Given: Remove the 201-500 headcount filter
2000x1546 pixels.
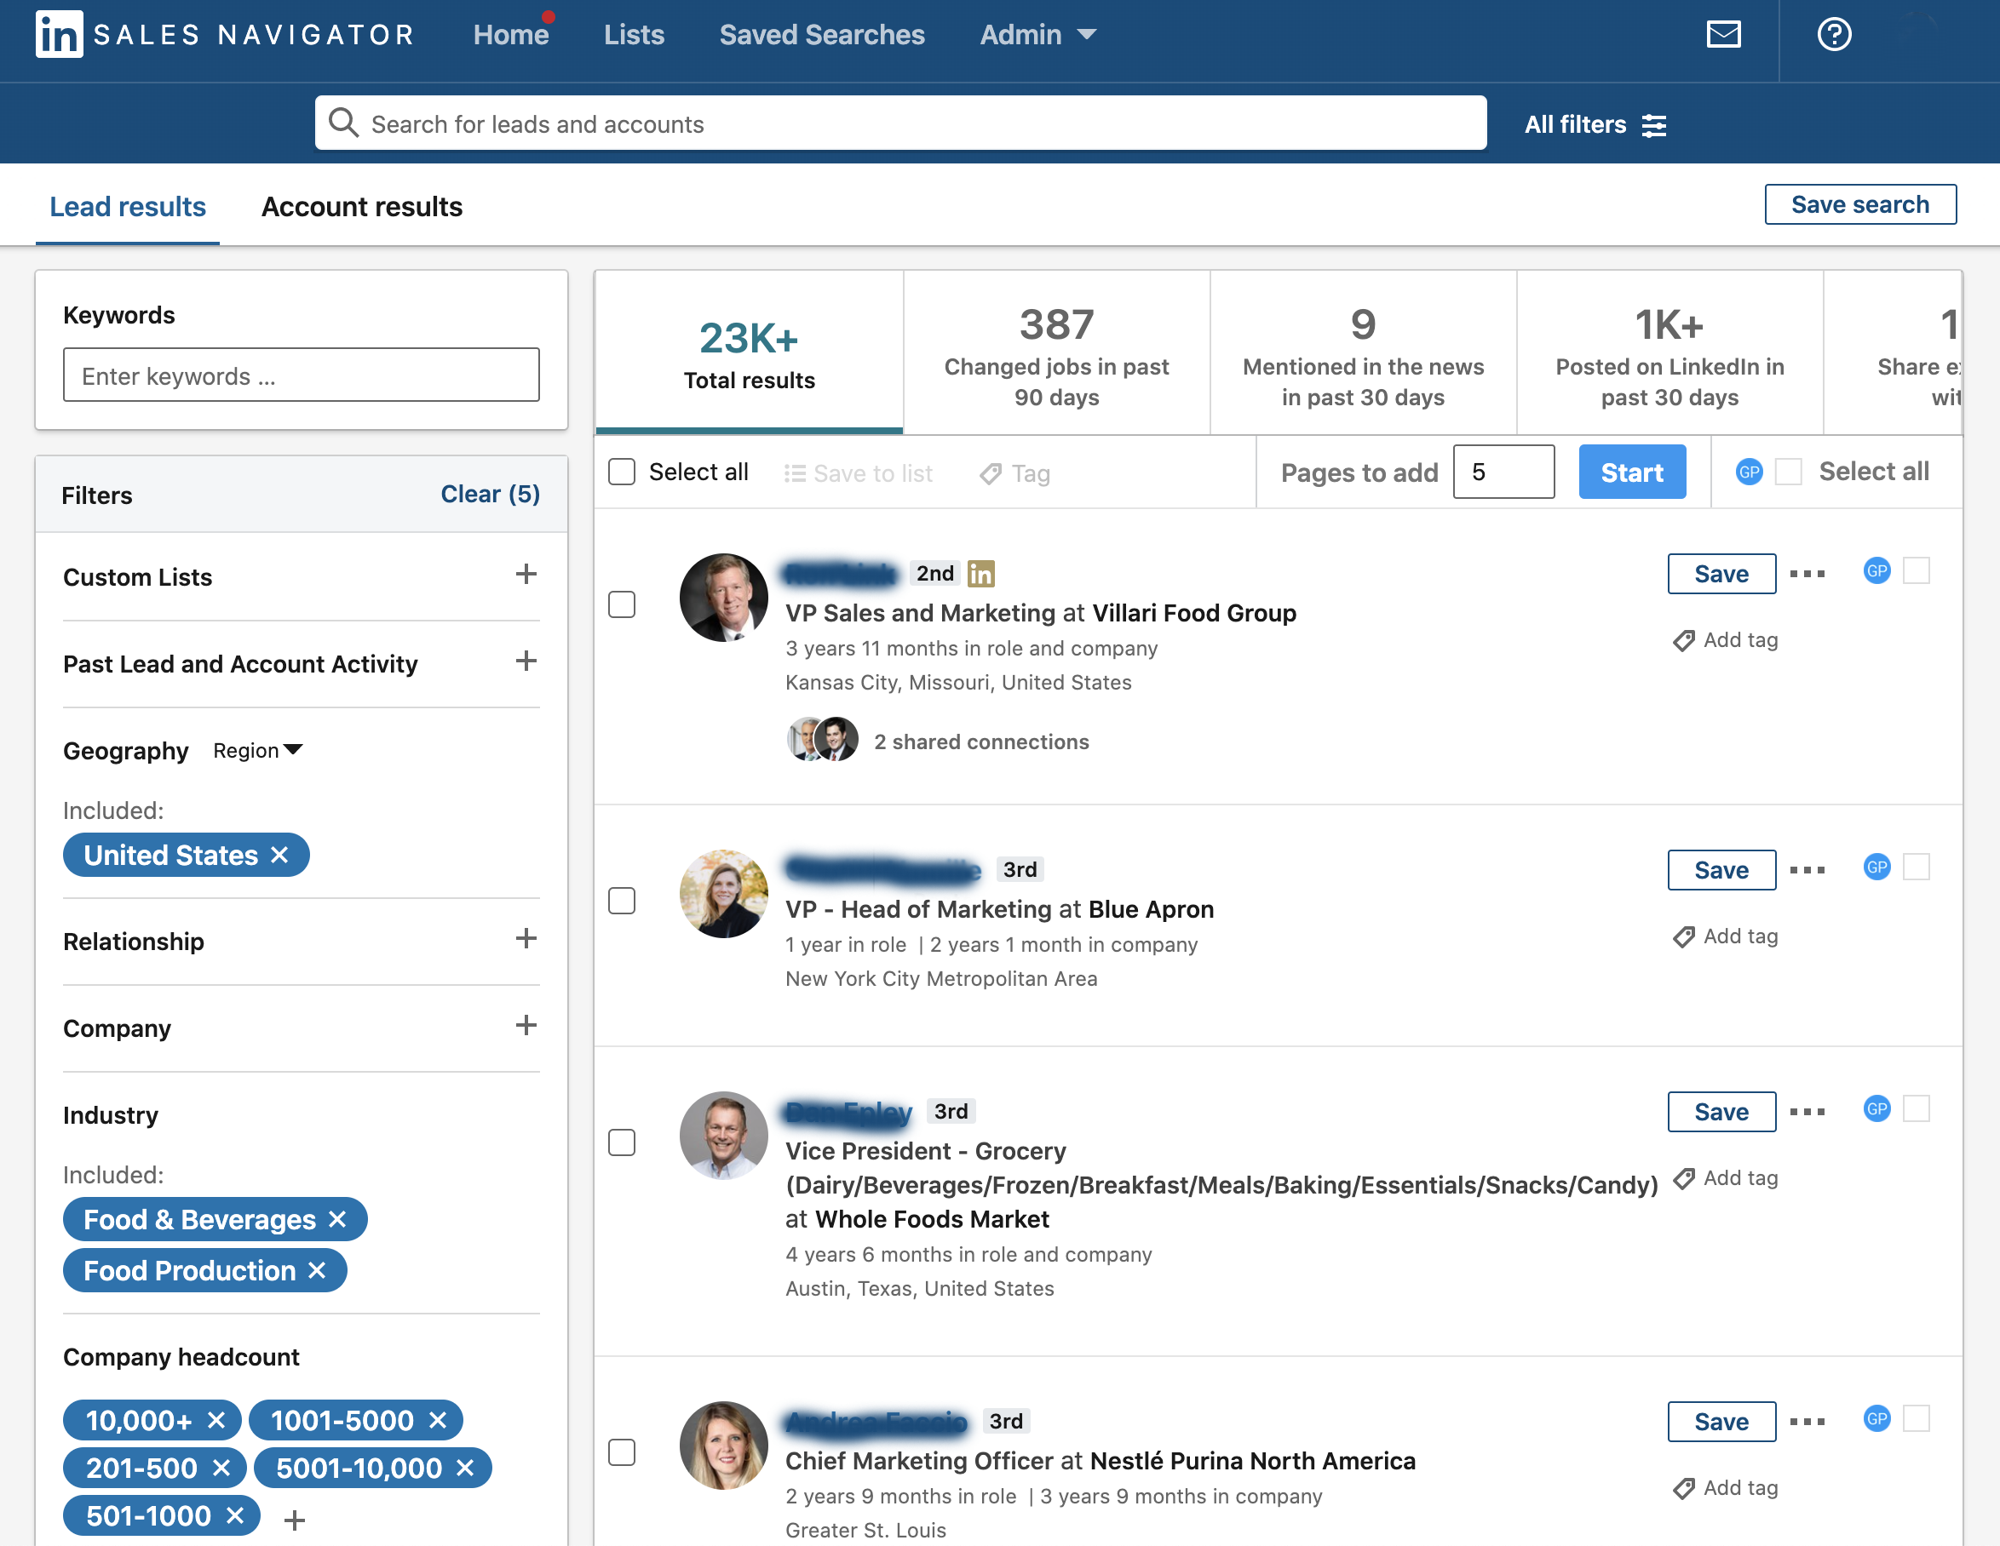Looking at the screenshot, I should click(x=221, y=1469).
